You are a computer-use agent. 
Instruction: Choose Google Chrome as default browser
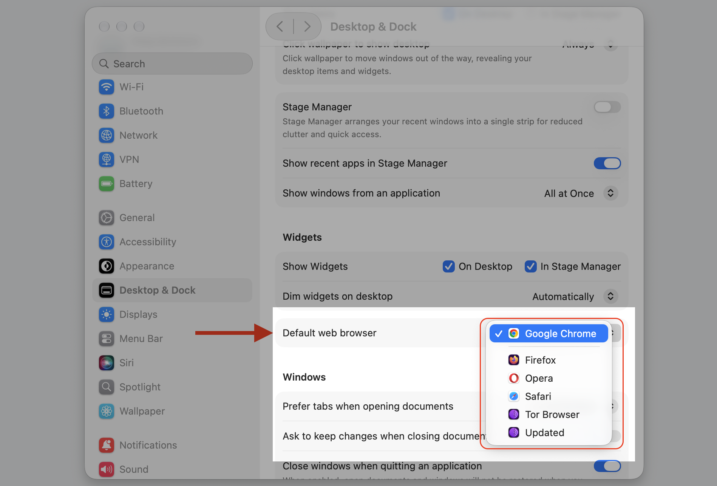549,334
